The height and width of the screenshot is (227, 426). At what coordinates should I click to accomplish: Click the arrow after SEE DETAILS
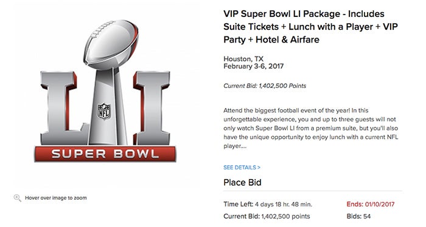tap(259, 168)
